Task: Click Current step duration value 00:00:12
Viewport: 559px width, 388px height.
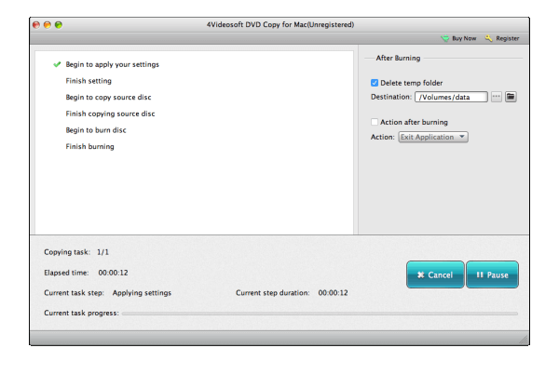Action: pos(333,292)
